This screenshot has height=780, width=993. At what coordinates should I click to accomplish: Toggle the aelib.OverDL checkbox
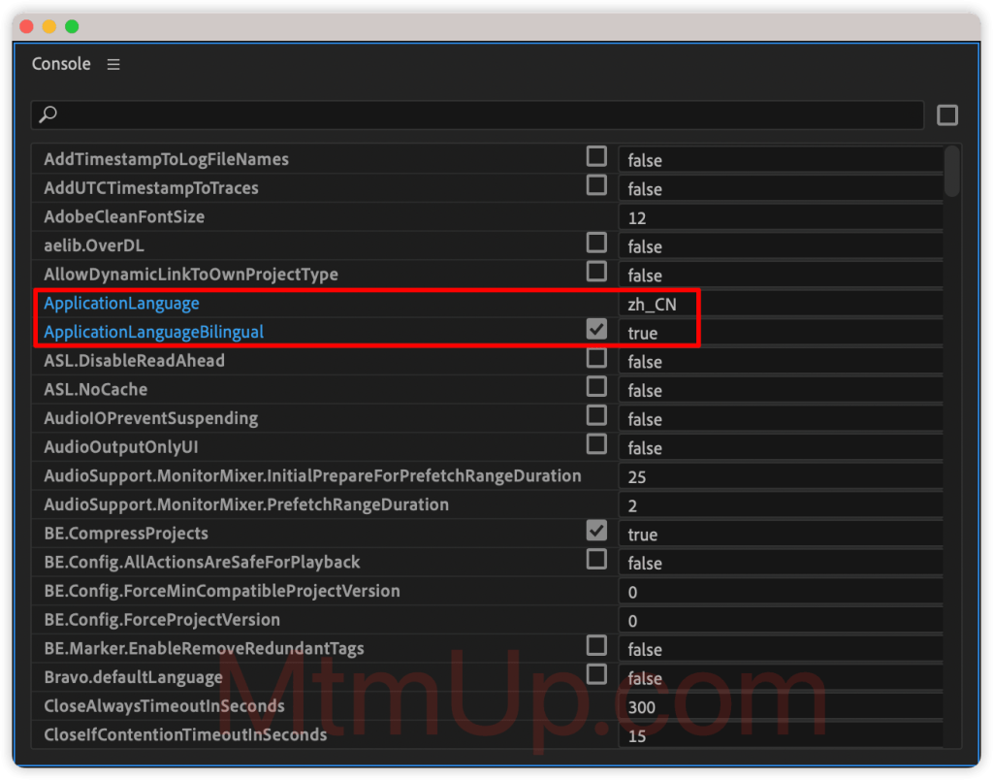click(596, 244)
